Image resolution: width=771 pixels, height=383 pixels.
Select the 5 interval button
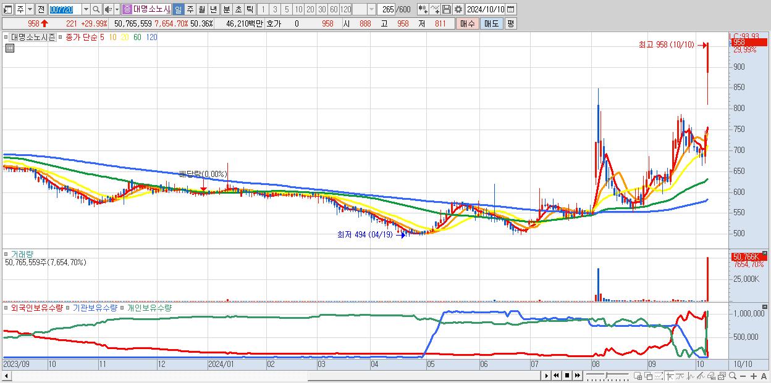287,9
